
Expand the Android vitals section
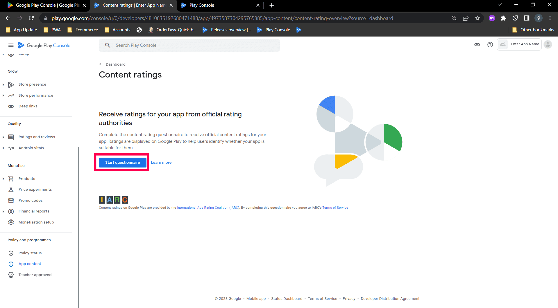(3, 148)
